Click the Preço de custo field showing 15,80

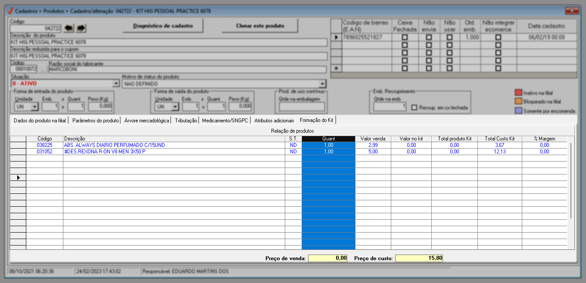[419, 258]
